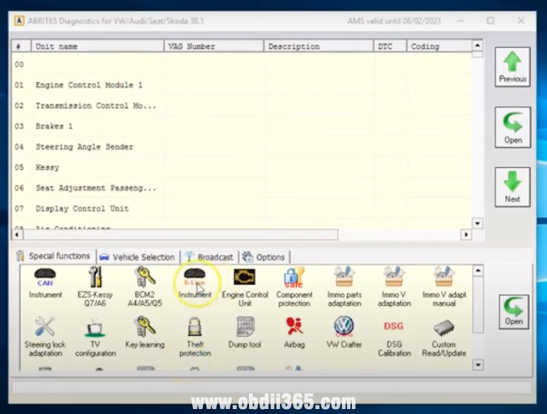Select Custom Read/Update chip icon

(443, 337)
